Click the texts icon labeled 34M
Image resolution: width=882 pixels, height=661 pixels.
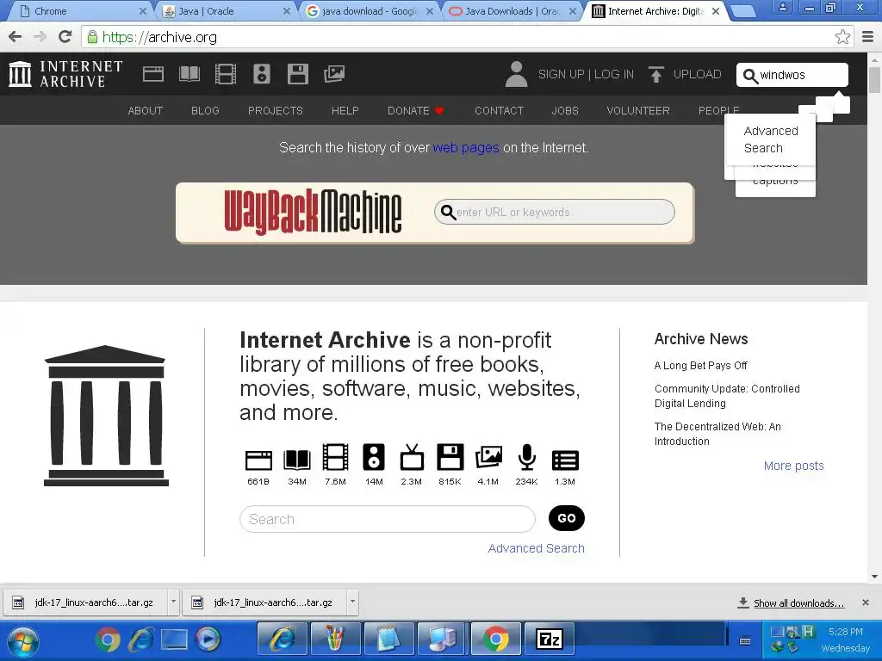pos(297,460)
